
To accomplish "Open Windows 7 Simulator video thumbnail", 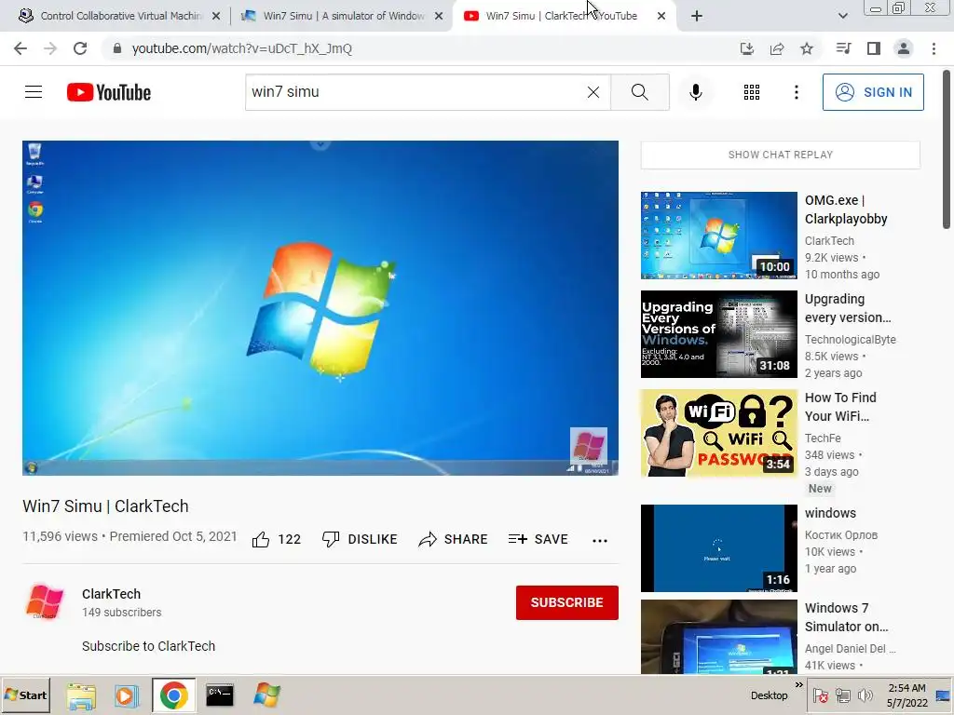I will (x=718, y=637).
